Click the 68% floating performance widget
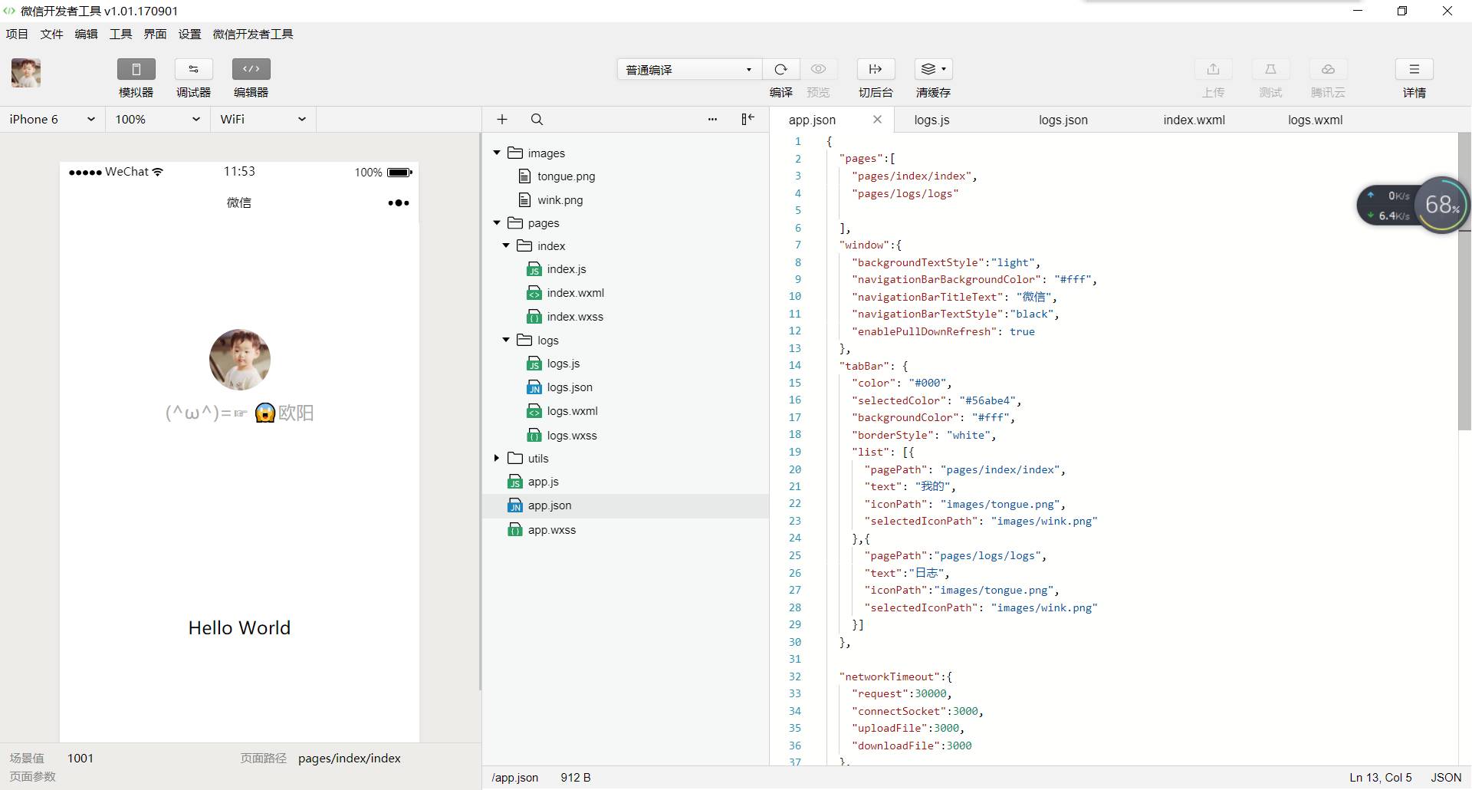The height and width of the screenshot is (790, 1472). pyautogui.click(x=1442, y=205)
